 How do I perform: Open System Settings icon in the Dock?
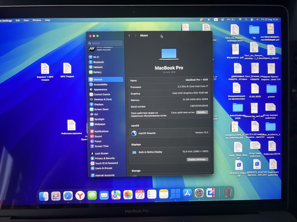(x=199, y=193)
